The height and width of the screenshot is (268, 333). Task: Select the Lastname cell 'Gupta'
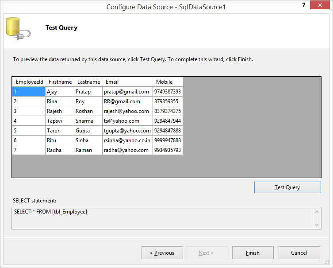pos(88,131)
